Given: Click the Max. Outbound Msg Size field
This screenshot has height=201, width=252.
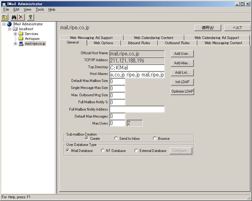Looking at the screenshot, I should [117, 95].
